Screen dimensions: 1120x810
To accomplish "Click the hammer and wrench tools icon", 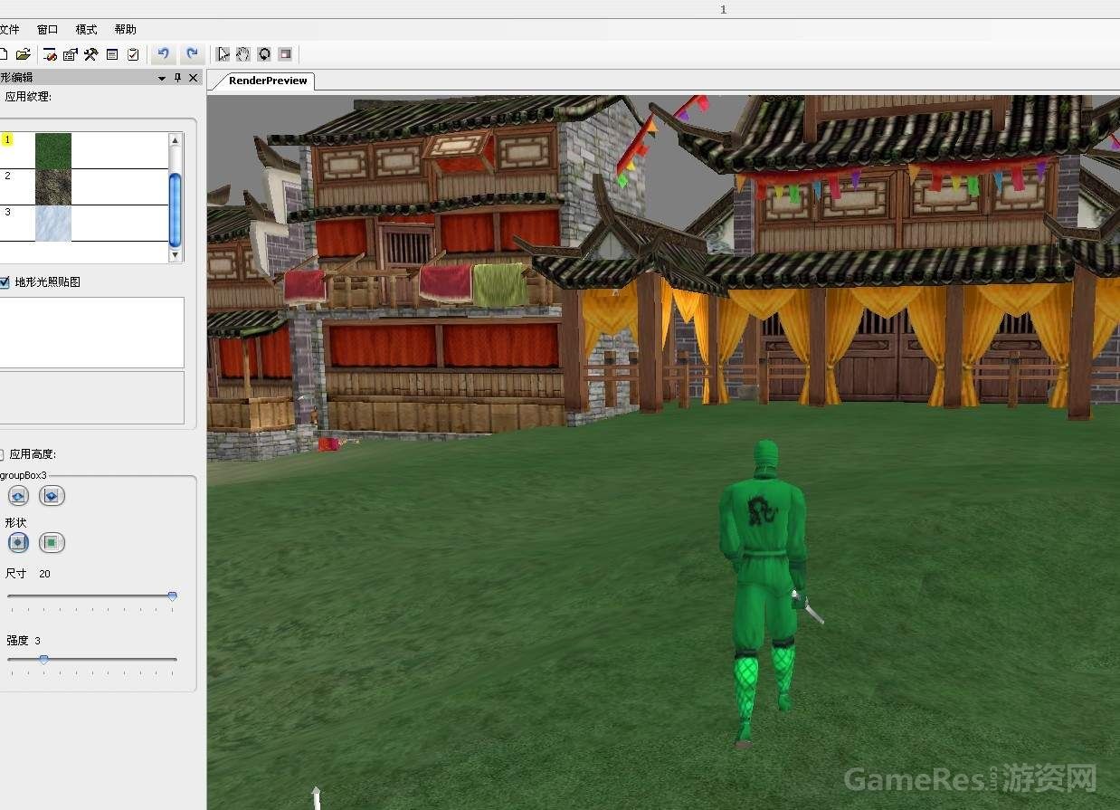I will pyautogui.click(x=90, y=54).
